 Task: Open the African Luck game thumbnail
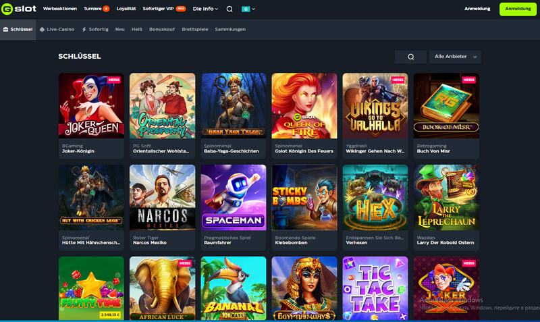tap(162, 288)
